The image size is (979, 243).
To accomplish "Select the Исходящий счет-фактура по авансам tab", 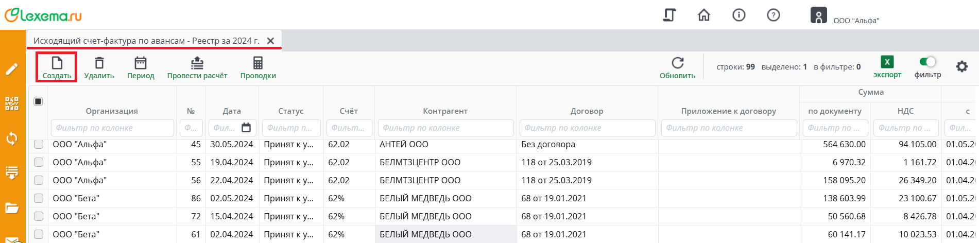I will pos(146,41).
